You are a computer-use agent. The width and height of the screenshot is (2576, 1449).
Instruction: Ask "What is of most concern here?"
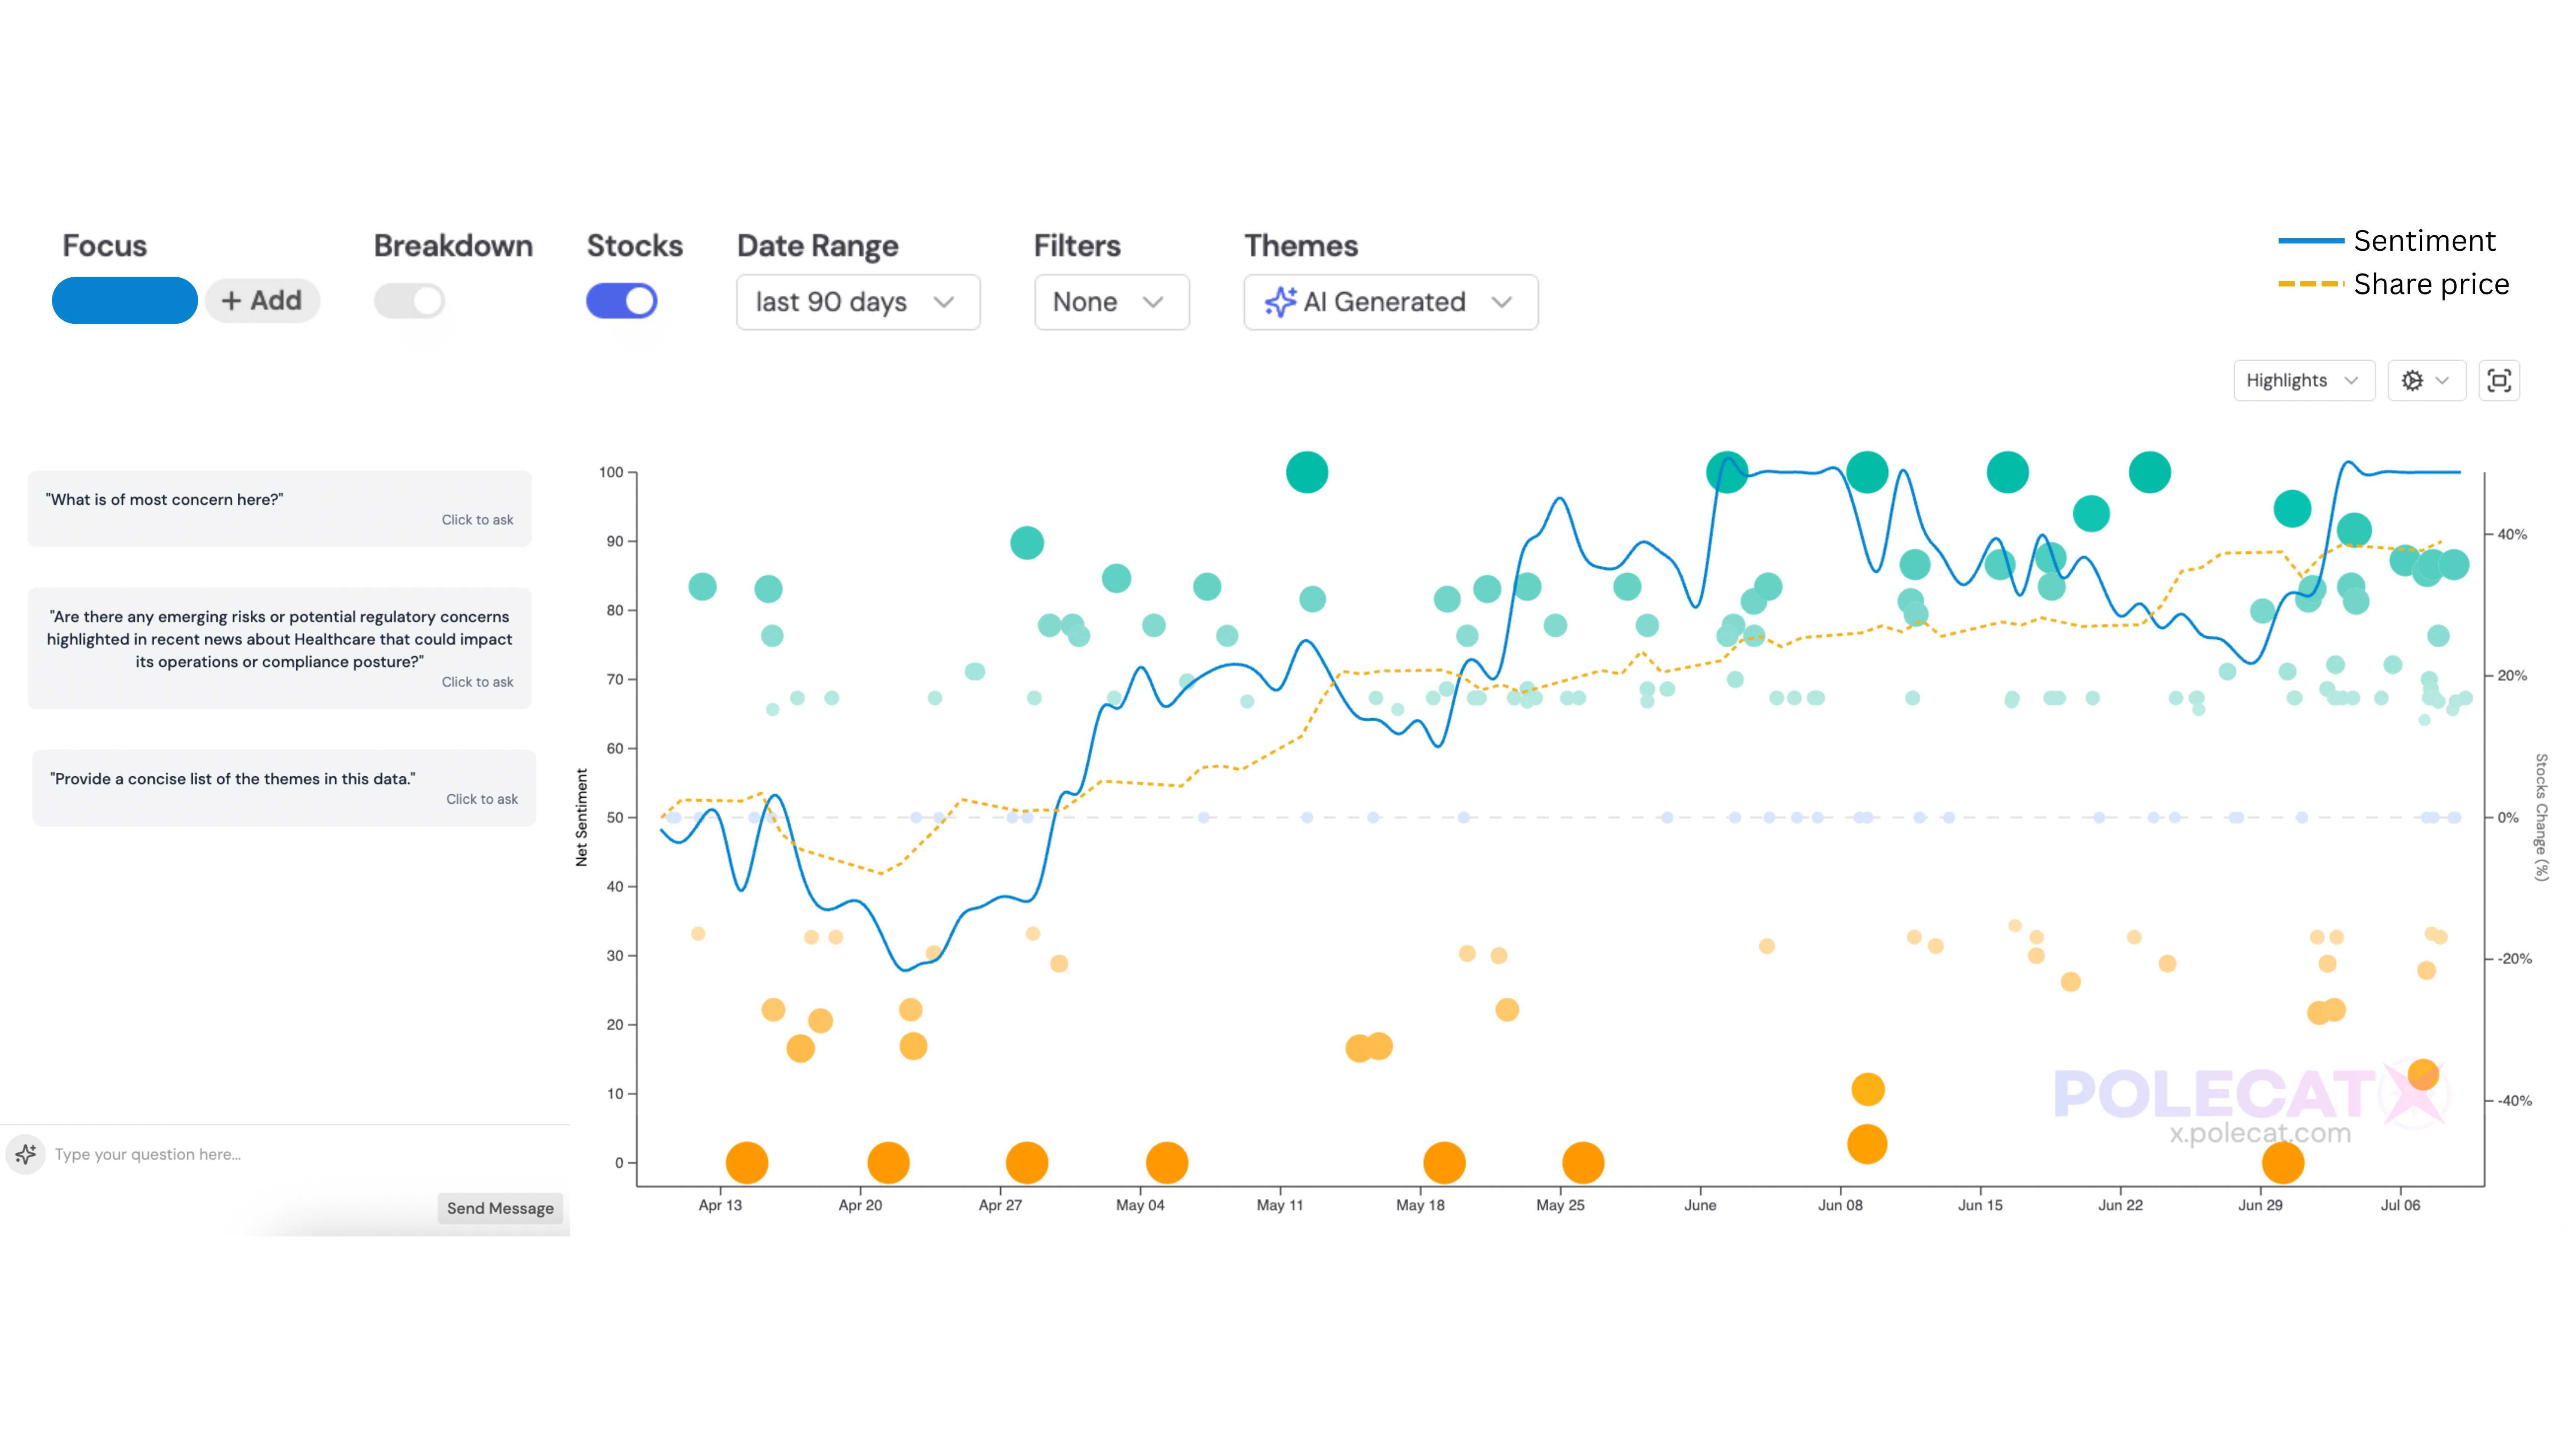279,508
